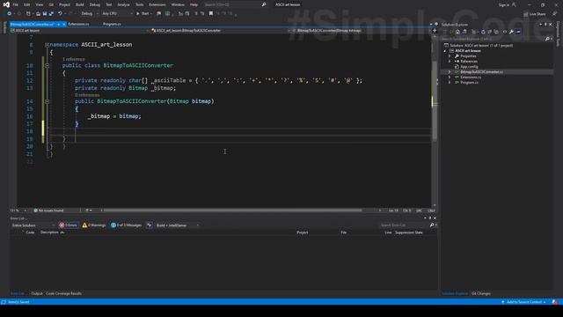Viewport: 563px width, 317px height.
Task: Click the Solution Explorer Home icon
Action: (457, 32)
